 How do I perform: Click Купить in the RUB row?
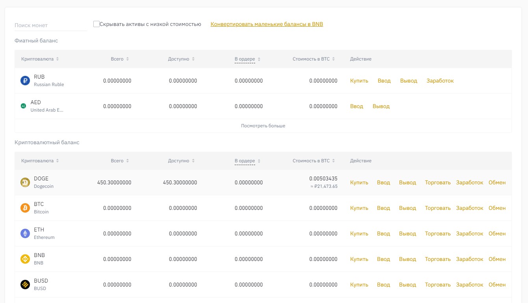(x=359, y=81)
